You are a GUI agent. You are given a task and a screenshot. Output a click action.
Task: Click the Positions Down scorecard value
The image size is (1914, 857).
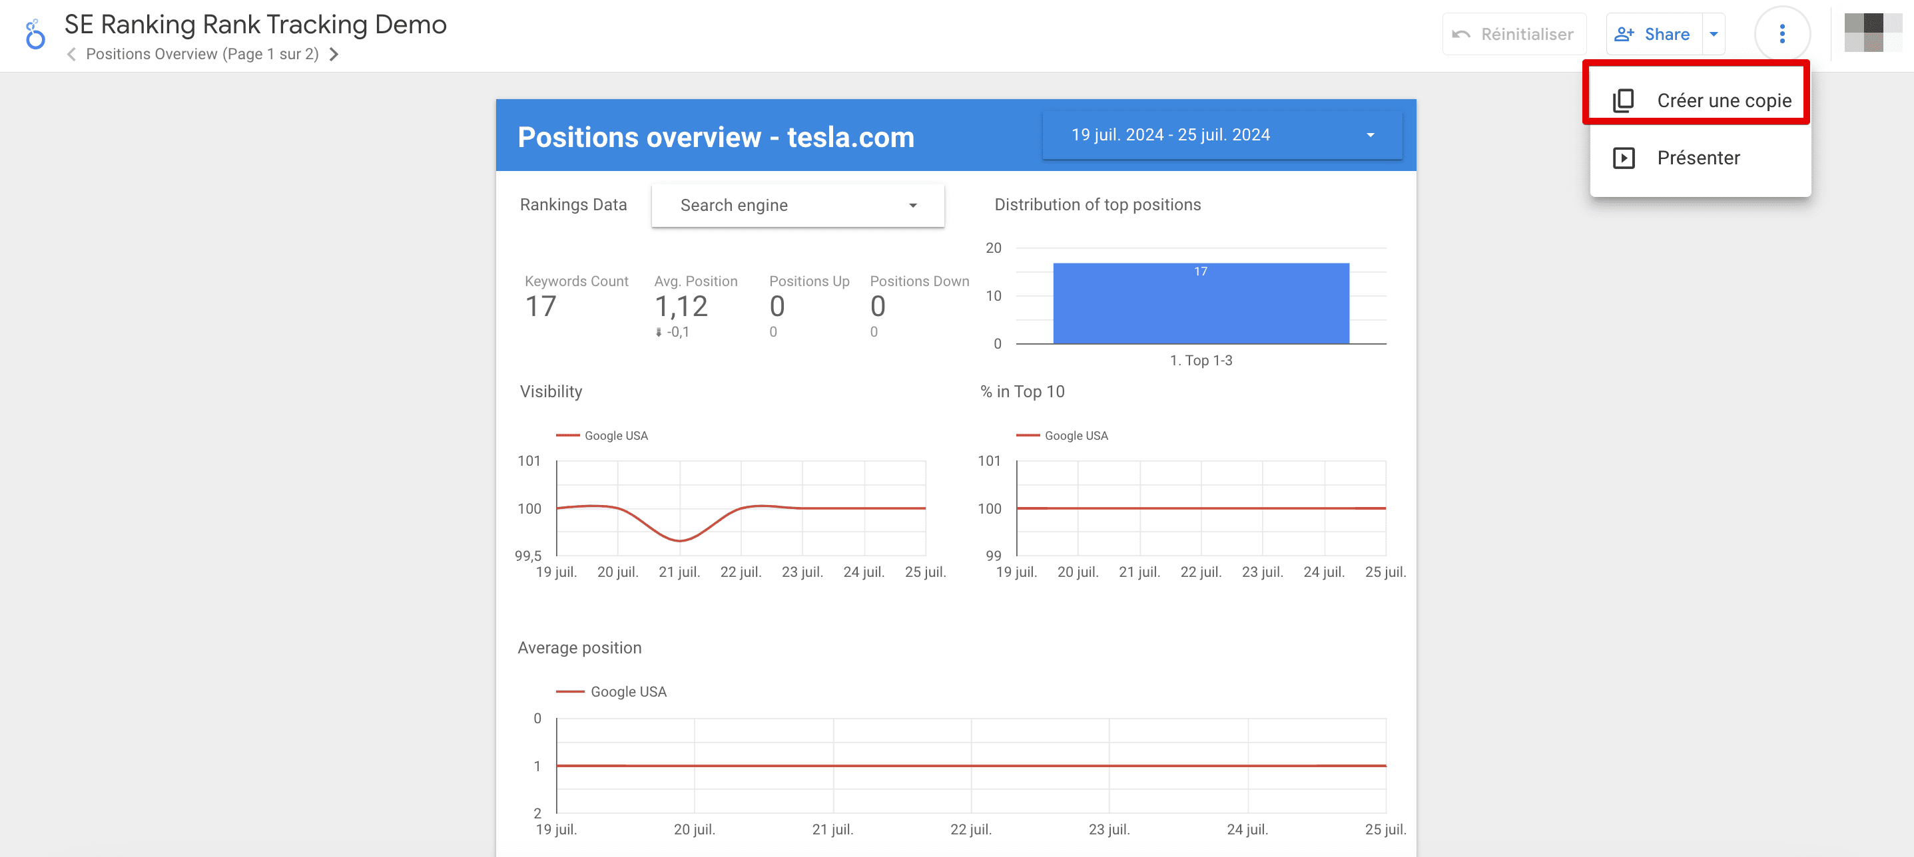(878, 306)
